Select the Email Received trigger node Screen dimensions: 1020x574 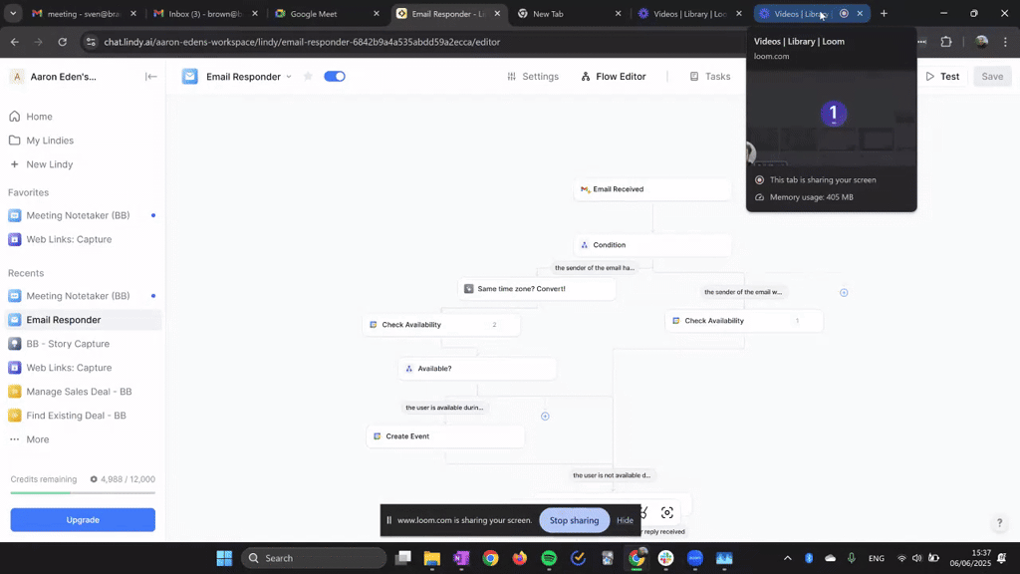652,189
